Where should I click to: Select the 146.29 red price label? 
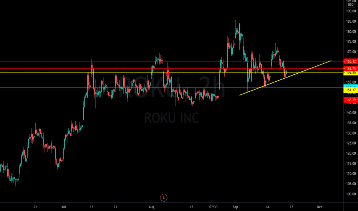pos(351,100)
